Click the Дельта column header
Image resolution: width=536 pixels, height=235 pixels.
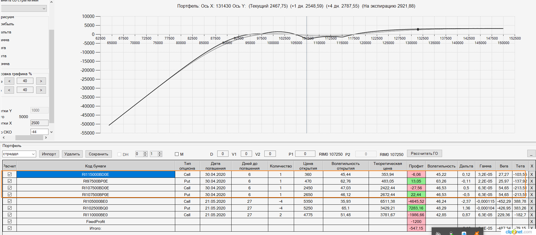pos(466,166)
